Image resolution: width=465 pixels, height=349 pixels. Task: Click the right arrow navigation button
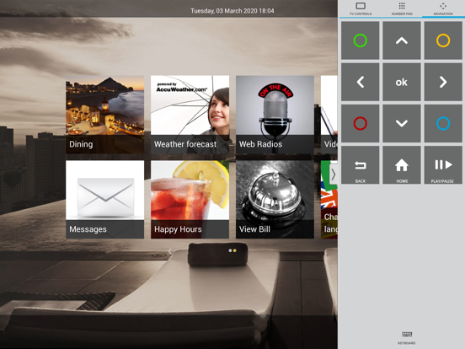[x=443, y=82]
